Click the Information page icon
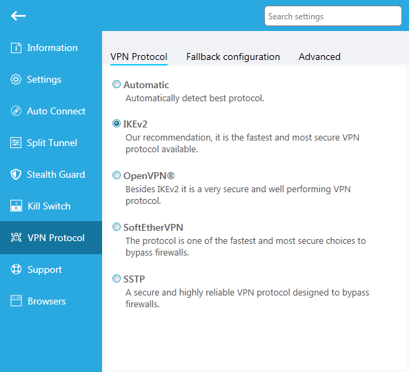 pos(16,48)
